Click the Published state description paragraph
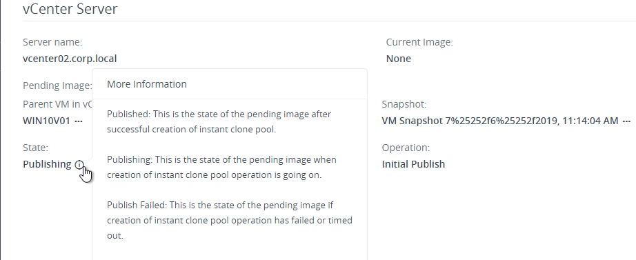 pos(219,121)
